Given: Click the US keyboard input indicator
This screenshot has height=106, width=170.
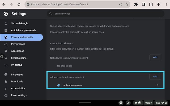Looking at the screenshot, I should pyautogui.click(x=128, y=103).
